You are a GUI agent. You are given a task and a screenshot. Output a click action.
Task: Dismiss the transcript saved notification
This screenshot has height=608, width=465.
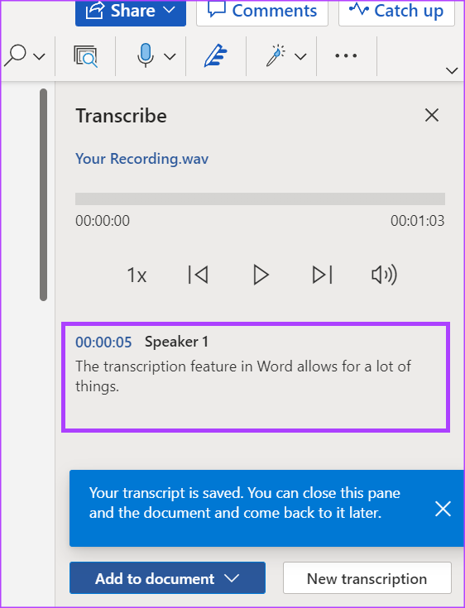[x=443, y=509]
